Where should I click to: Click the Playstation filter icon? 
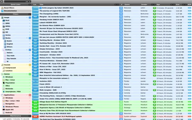coord(4,83)
